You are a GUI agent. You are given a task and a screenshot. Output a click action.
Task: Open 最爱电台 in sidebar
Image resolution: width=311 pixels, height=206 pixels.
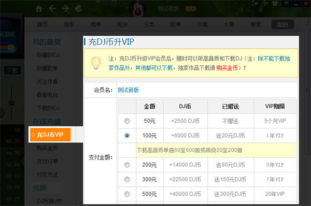coord(47,95)
